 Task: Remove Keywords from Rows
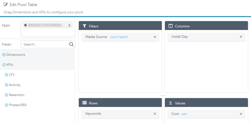pyautogui.click(x=155, y=114)
